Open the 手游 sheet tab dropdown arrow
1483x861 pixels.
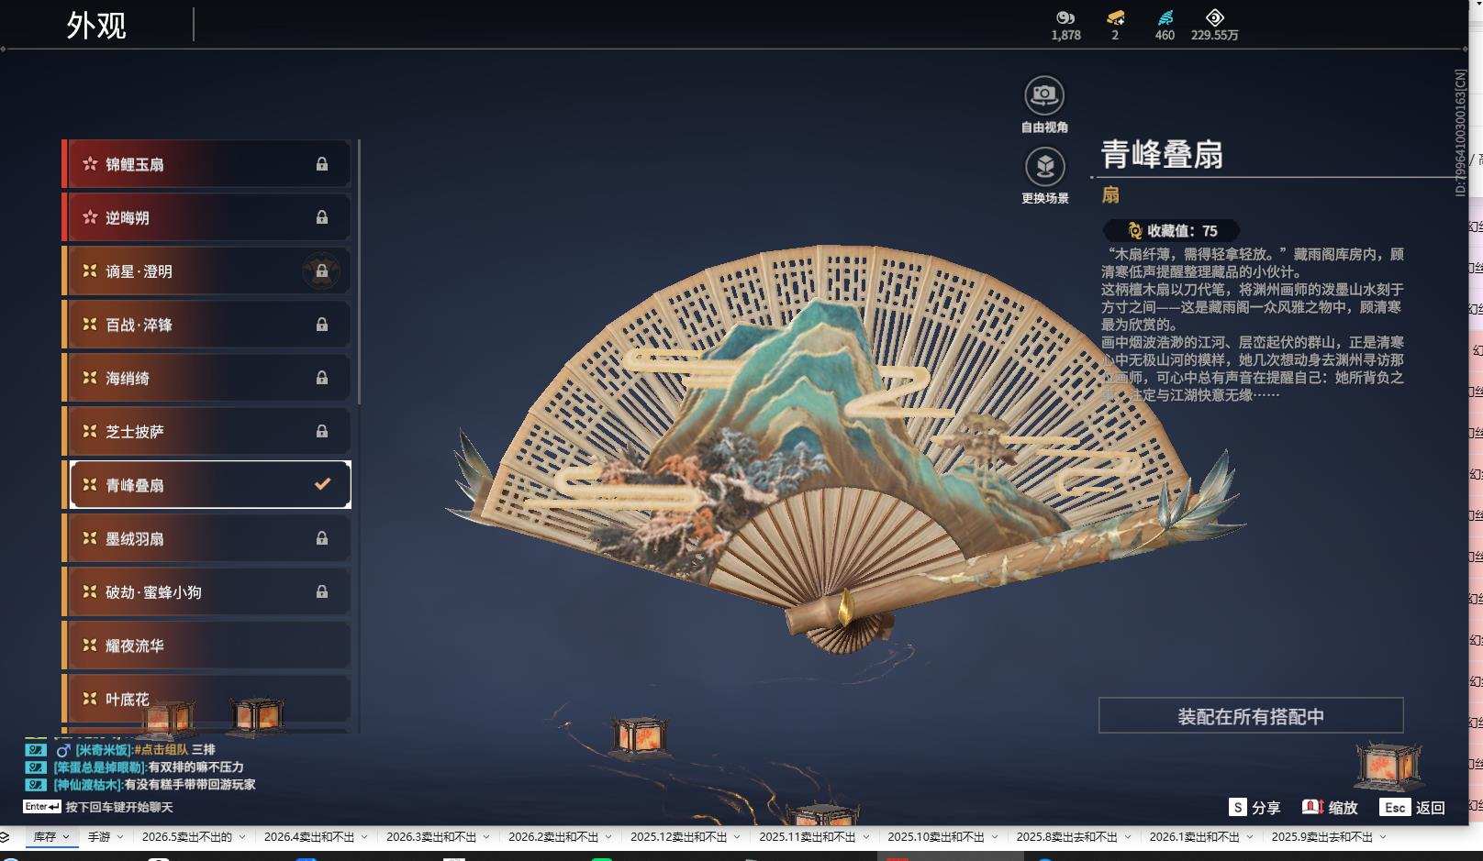pyautogui.click(x=120, y=837)
